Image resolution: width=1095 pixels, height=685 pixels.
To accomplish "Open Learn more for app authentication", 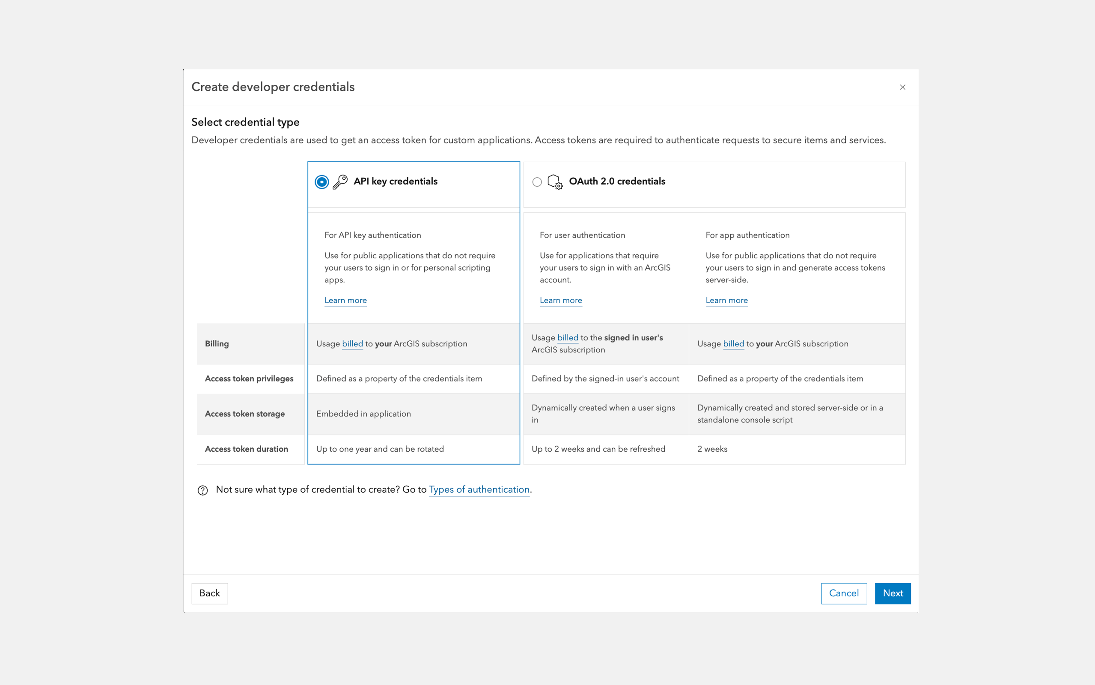I will click(726, 301).
